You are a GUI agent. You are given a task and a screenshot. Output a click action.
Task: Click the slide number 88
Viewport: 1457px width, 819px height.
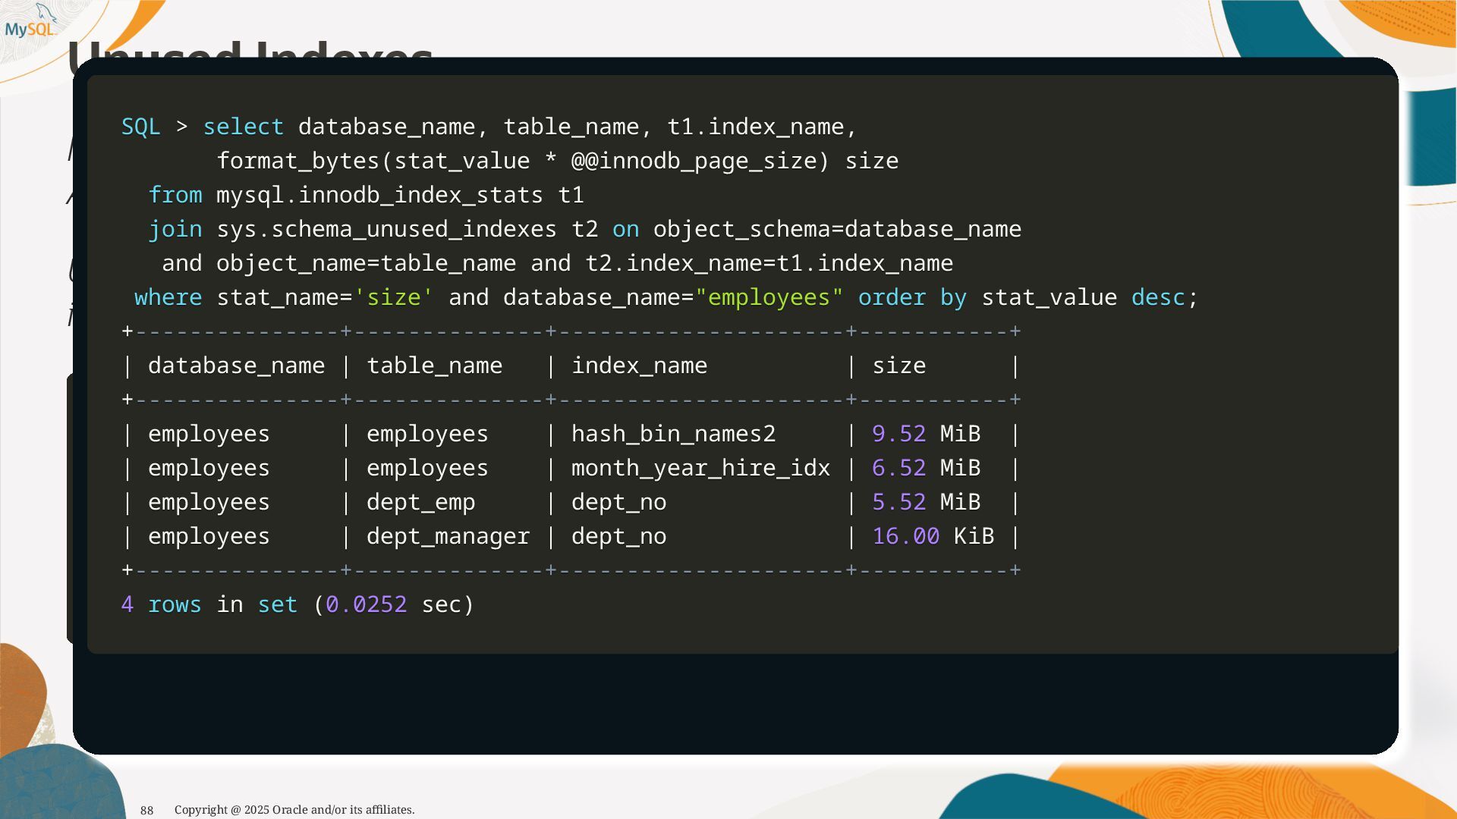point(146,810)
